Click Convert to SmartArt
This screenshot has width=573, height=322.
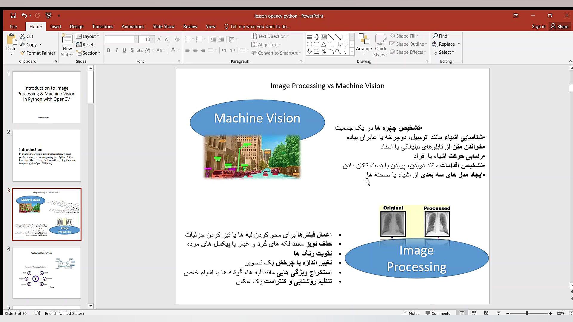[x=276, y=53]
